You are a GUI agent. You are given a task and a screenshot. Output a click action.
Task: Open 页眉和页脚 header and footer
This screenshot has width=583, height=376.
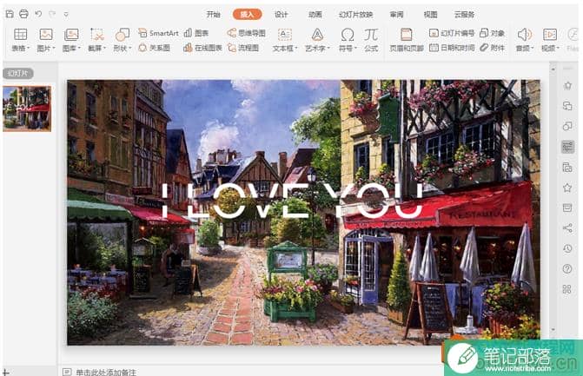click(x=407, y=40)
